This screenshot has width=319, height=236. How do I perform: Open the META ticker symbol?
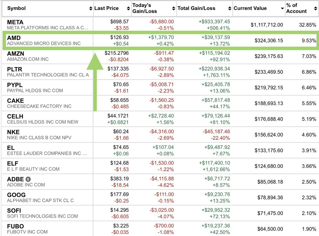(x=15, y=22)
